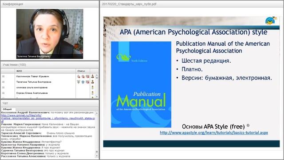Click the chat scroll-down arrow
The image size is (284, 160).
point(97,156)
